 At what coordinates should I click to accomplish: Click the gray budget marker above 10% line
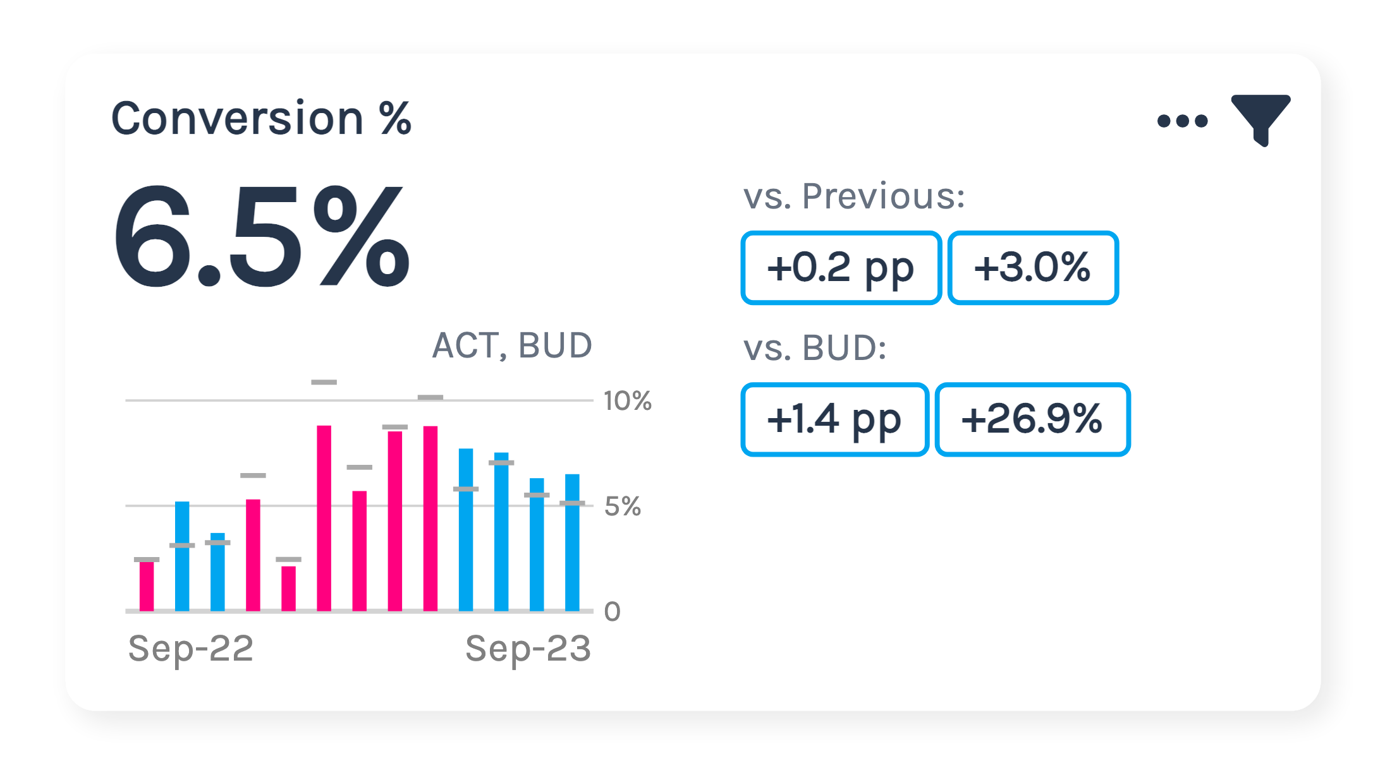click(x=324, y=382)
